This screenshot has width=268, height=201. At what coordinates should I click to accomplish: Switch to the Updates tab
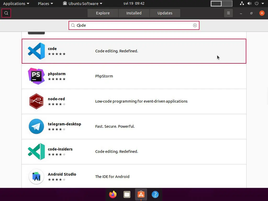pyautogui.click(x=165, y=13)
